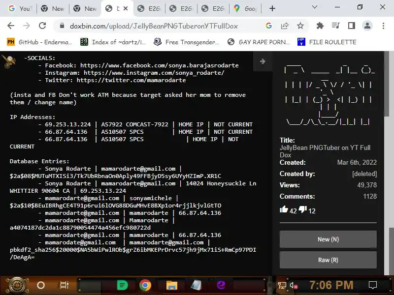View site info via the lock icon

pos(62,26)
